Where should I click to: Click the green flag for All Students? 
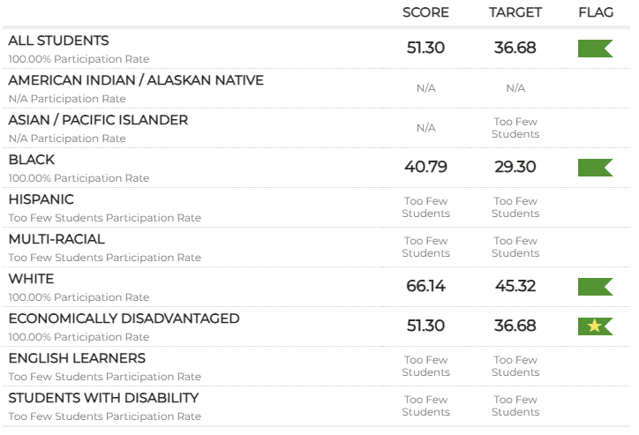[x=594, y=48]
